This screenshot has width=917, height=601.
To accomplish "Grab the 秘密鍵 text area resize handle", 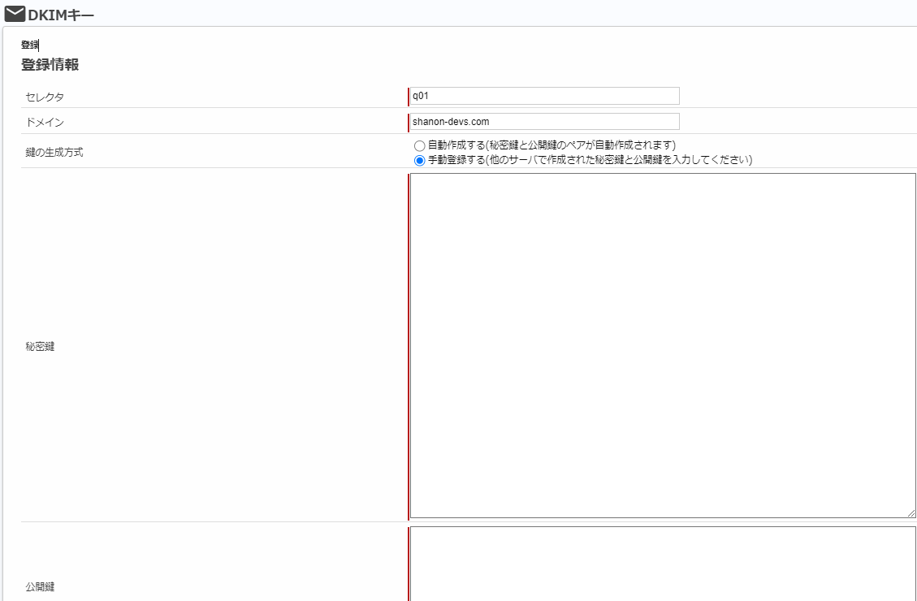I will (x=911, y=513).
